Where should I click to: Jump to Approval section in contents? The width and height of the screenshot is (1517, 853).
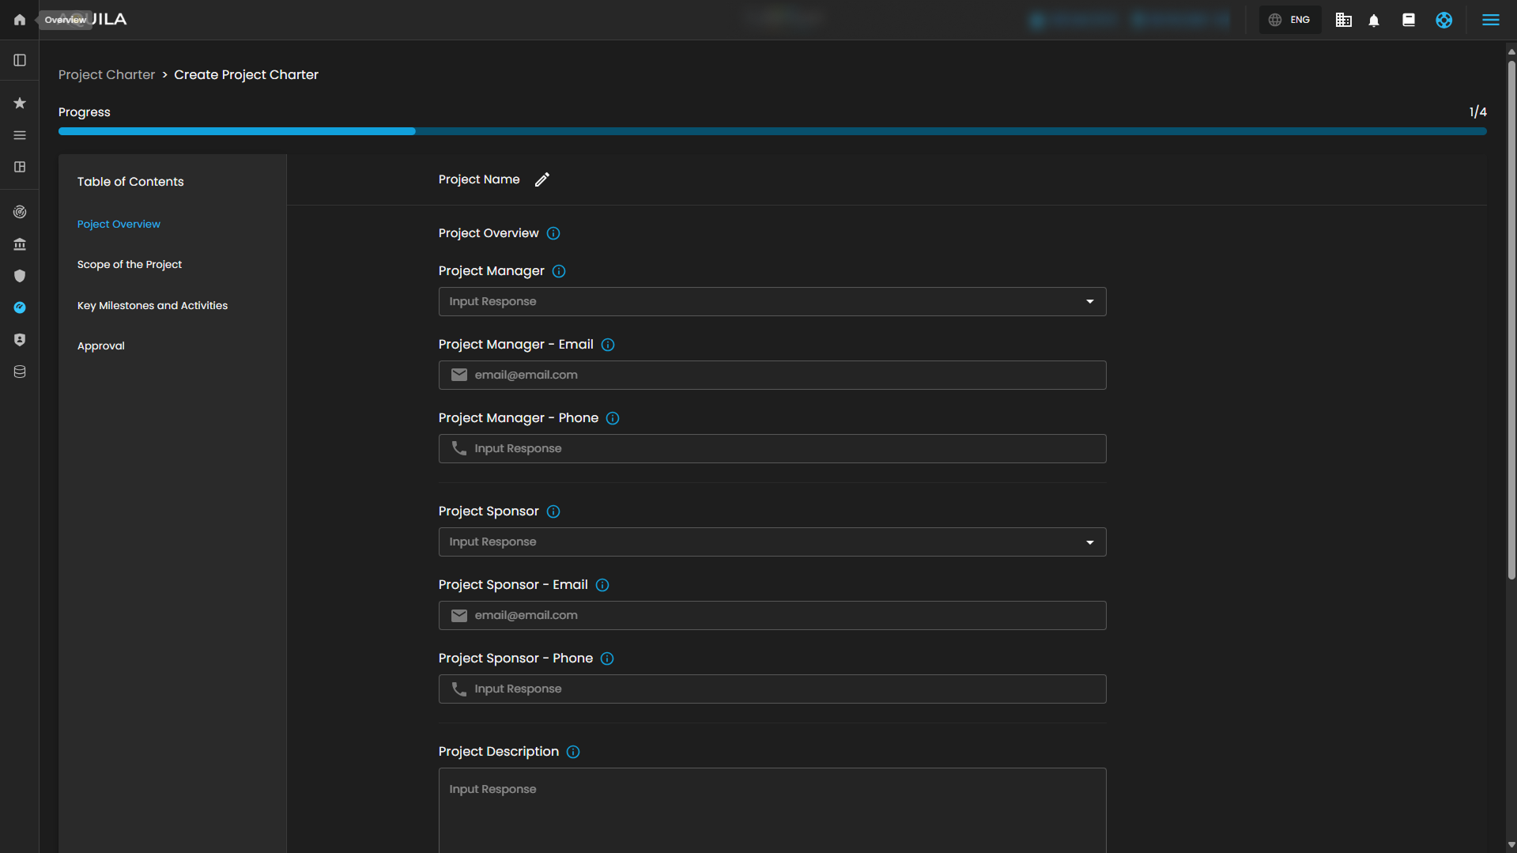click(x=101, y=346)
